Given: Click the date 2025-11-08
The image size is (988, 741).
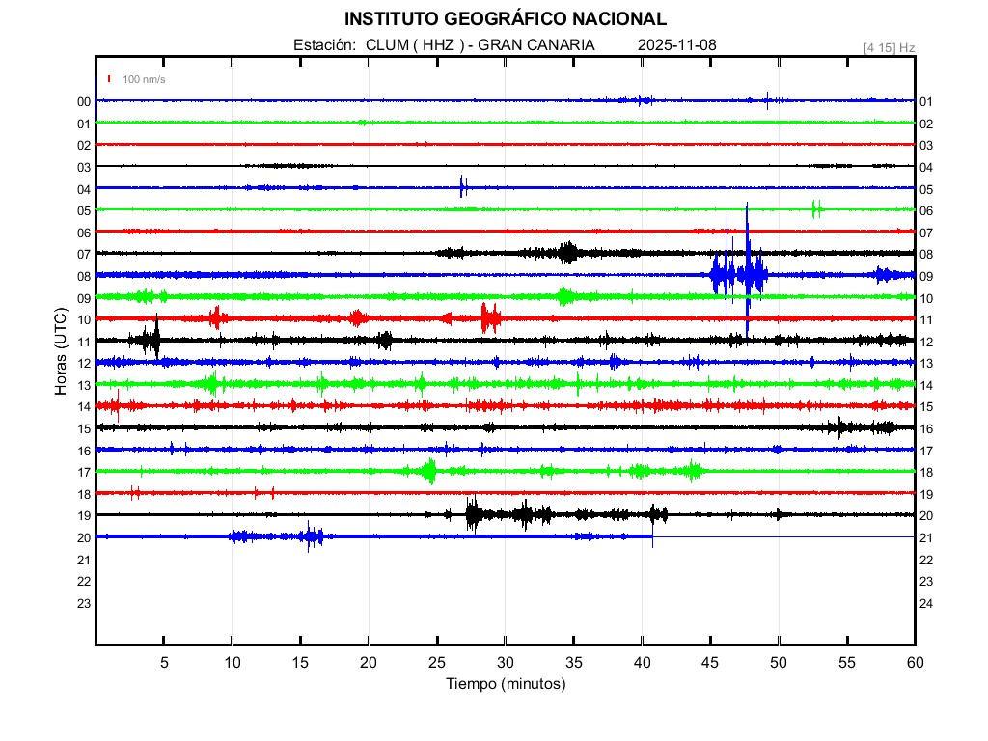Looking at the screenshot, I should 677,45.
